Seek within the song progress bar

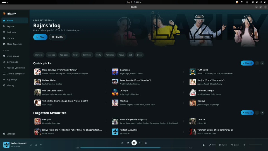pyautogui.click(x=134, y=148)
